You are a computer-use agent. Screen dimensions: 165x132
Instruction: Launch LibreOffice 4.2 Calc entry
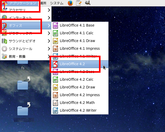(x=77, y=79)
